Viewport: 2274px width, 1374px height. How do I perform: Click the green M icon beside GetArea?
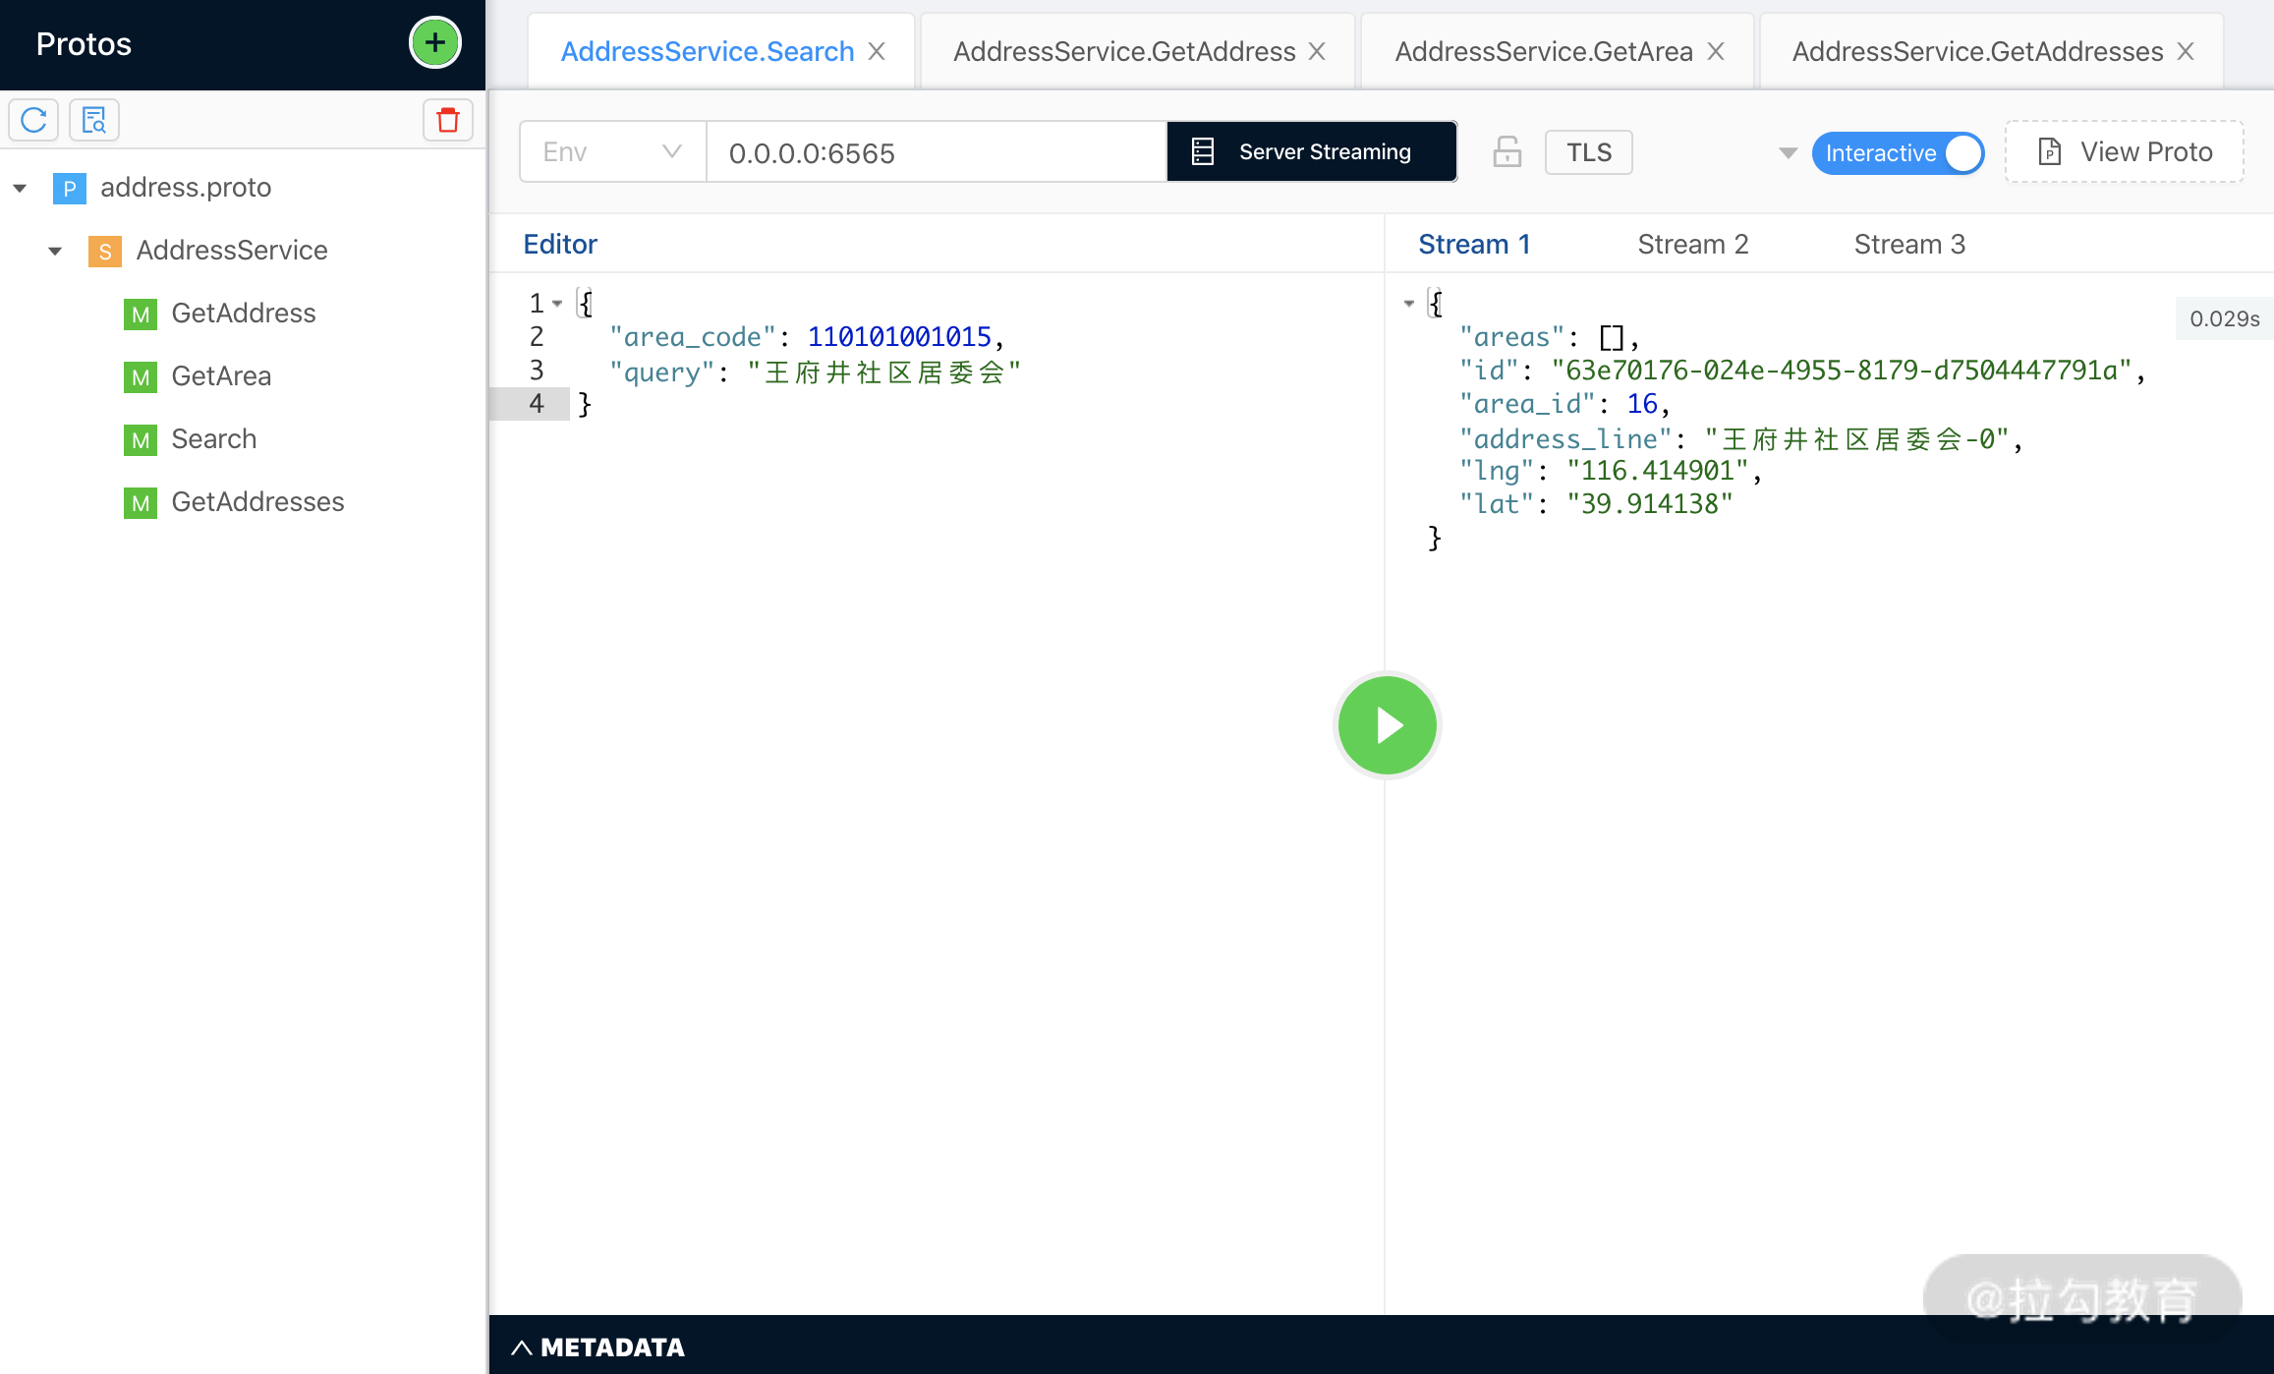[x=140, y=376]
